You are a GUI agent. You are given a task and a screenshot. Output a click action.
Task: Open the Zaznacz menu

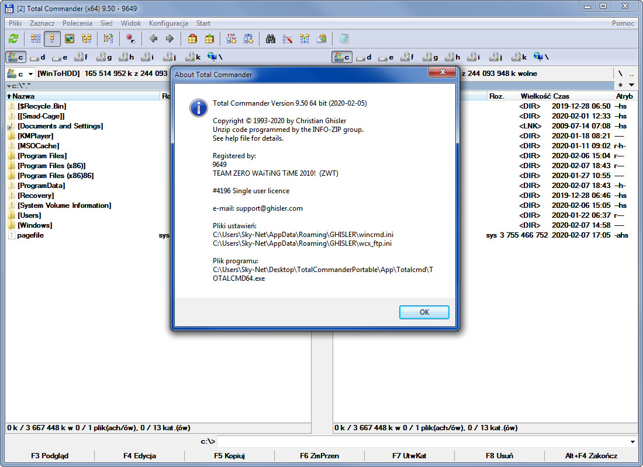tap(42, 23)
